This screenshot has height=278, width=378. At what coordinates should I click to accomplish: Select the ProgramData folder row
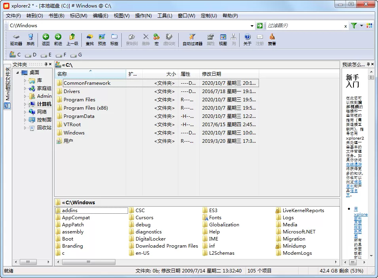157,116
